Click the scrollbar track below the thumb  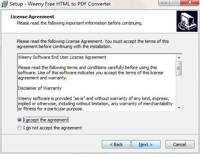179,90
